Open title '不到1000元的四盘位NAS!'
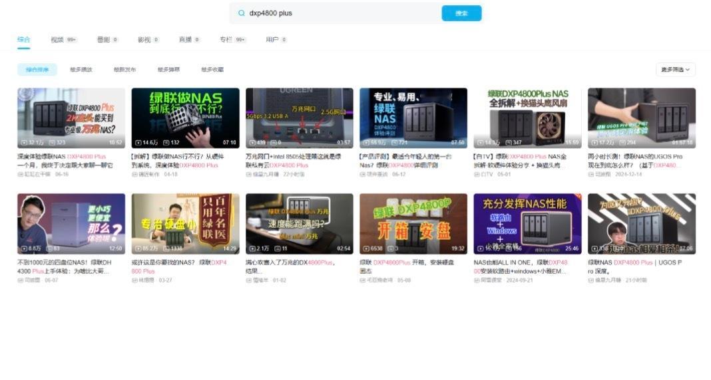This screenshot has width=711, height=380. [x=65, y=266]
